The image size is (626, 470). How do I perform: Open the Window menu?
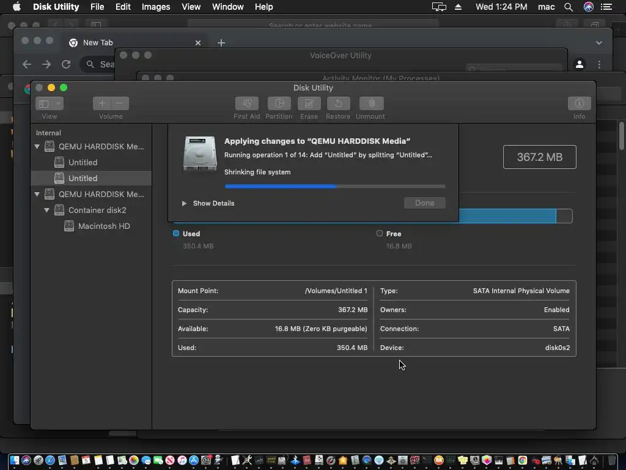227,7
